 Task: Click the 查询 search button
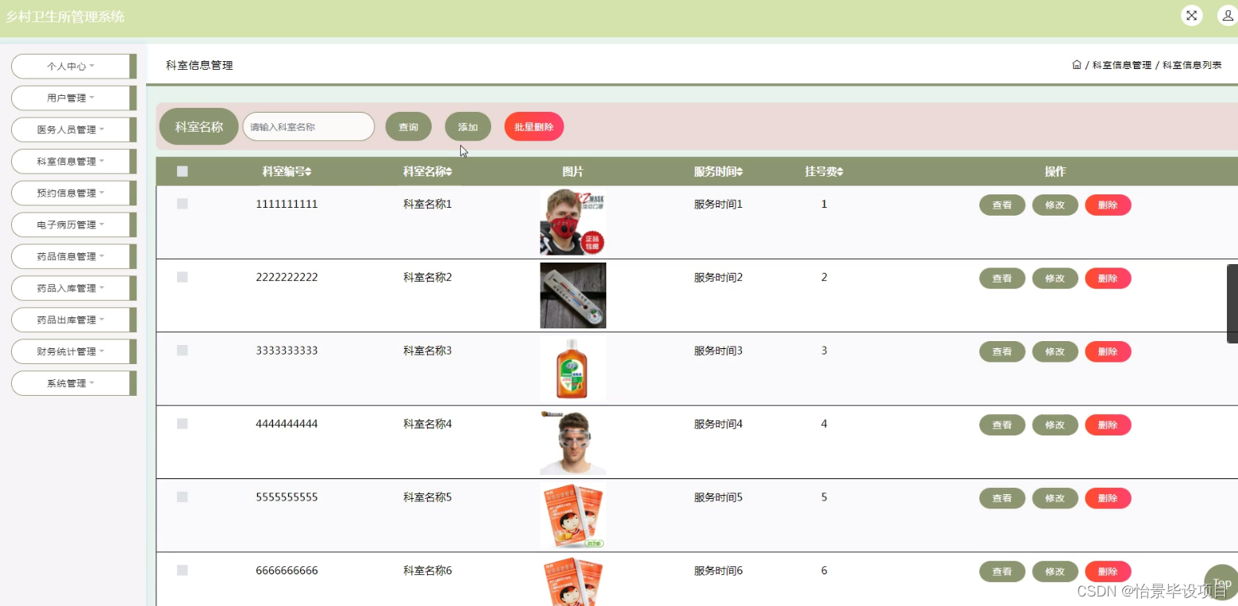point(408,126)
